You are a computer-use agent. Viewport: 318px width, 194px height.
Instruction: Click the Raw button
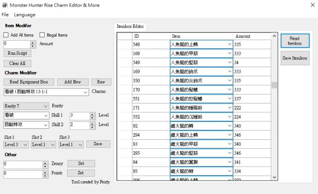101,82
